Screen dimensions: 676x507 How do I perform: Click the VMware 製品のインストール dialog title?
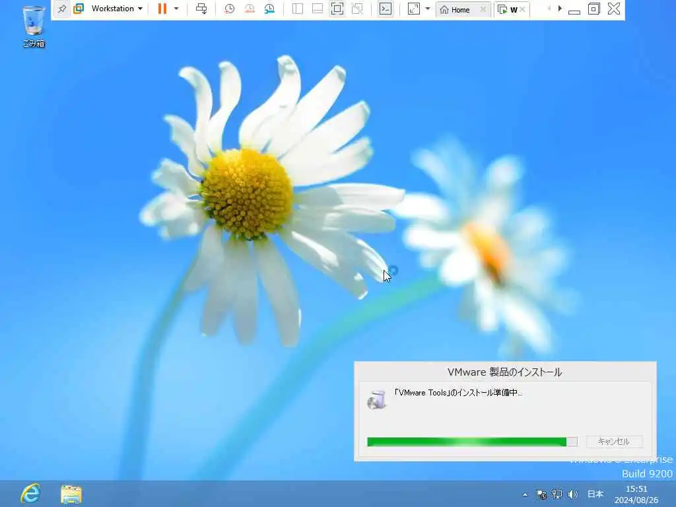(504, 372)
